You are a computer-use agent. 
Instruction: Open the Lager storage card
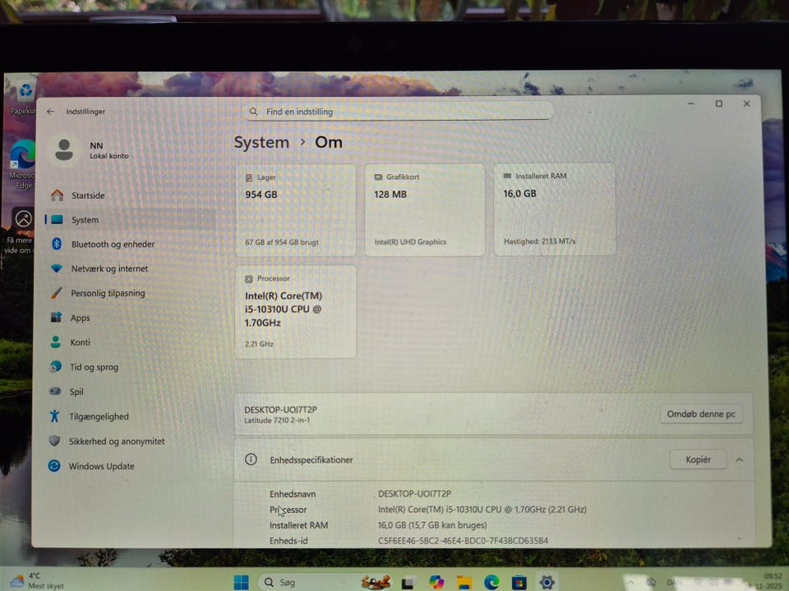point(295,210)
